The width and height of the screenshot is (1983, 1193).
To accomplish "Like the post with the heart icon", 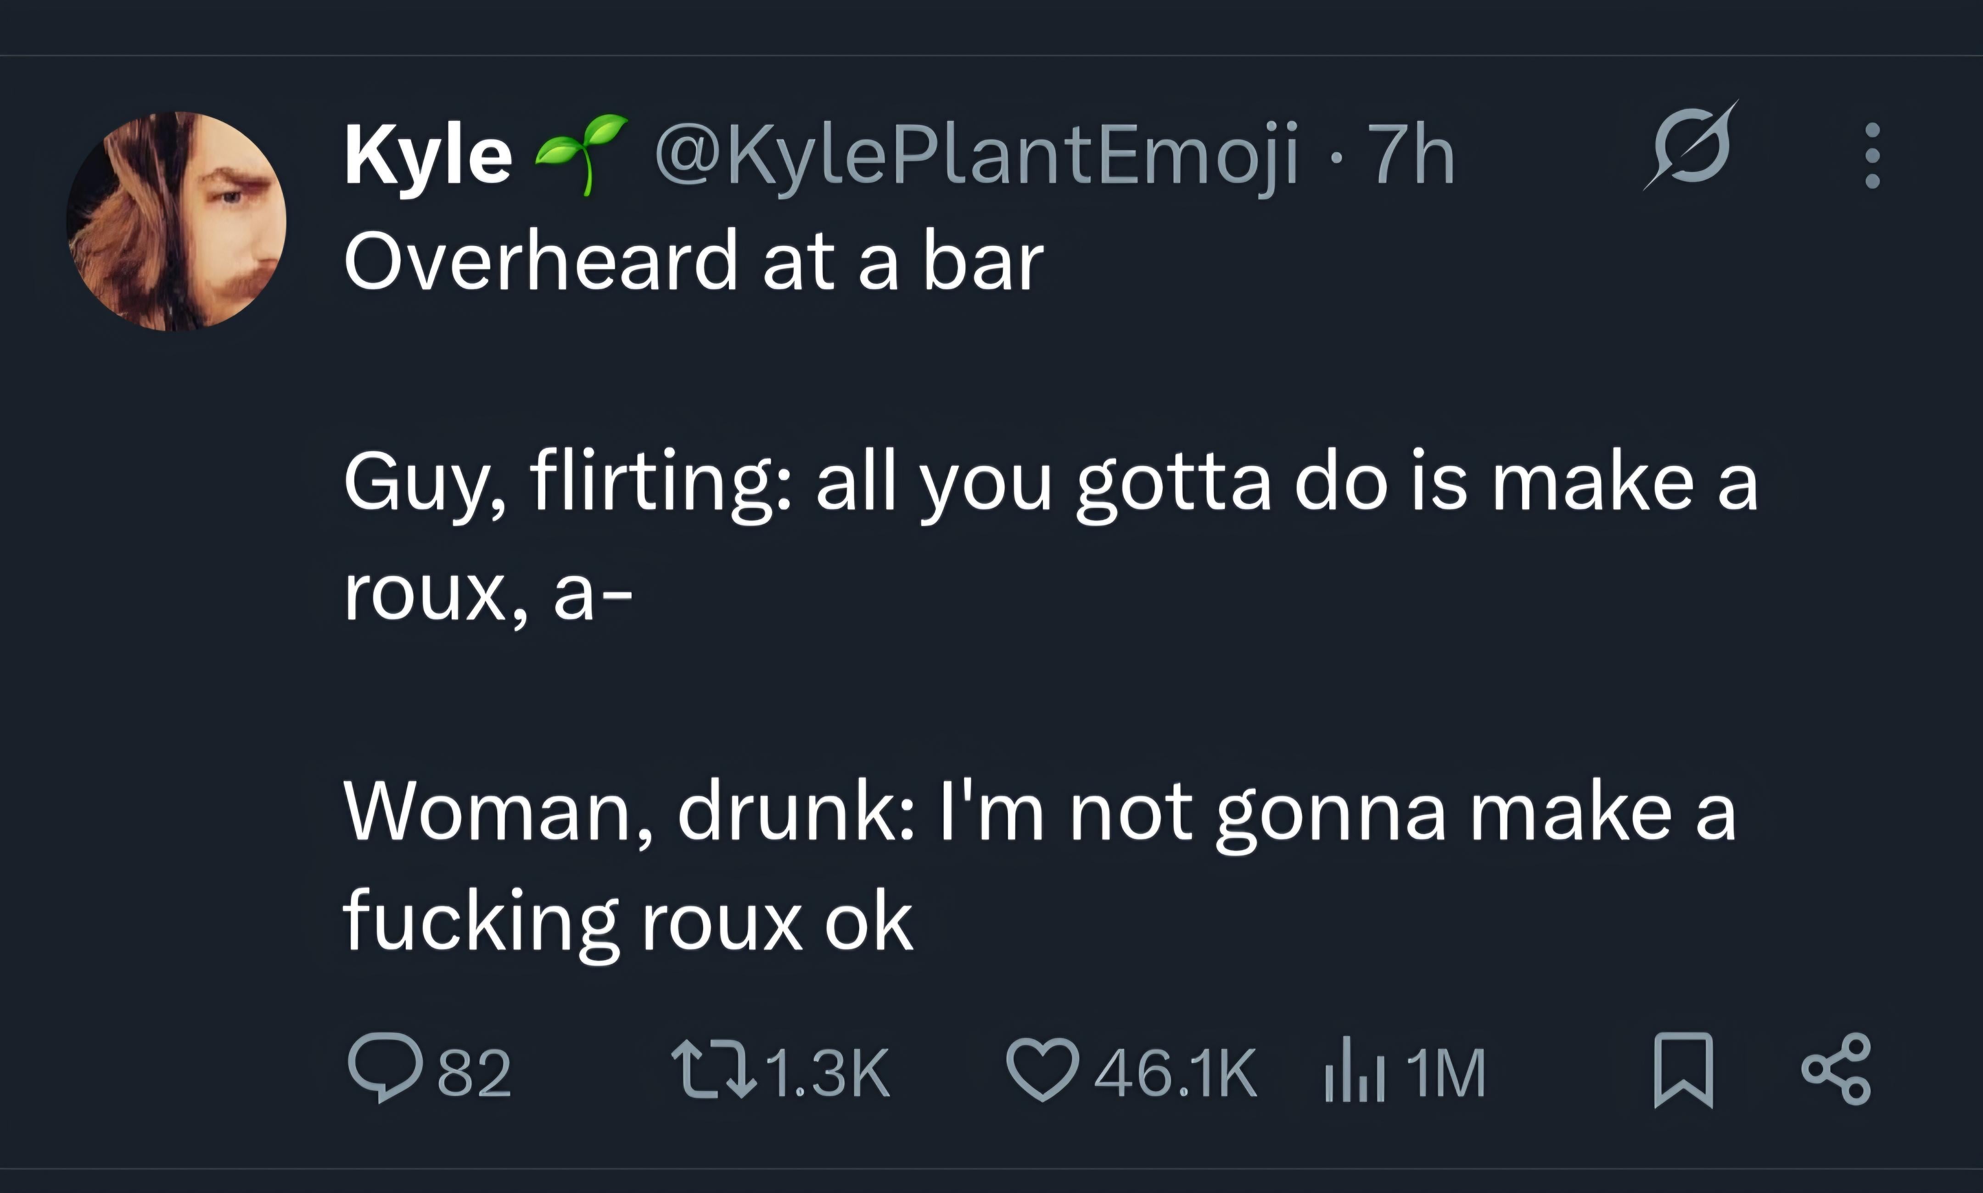I will [1042, 1069].
